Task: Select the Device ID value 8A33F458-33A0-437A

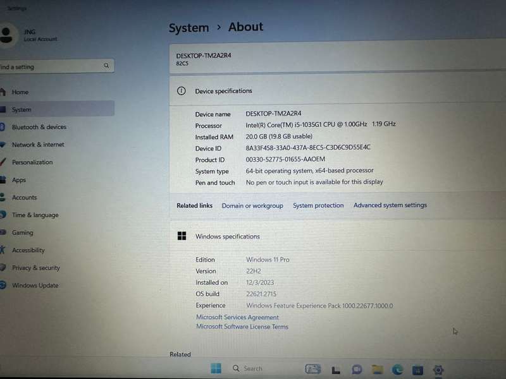Action: point(308,148)
